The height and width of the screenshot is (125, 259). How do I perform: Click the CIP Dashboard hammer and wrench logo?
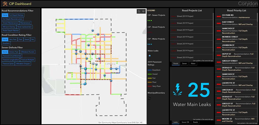pos(5,4)
